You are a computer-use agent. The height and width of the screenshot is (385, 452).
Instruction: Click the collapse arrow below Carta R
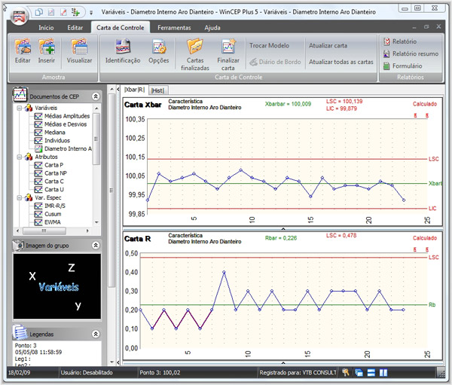point(283,363)
